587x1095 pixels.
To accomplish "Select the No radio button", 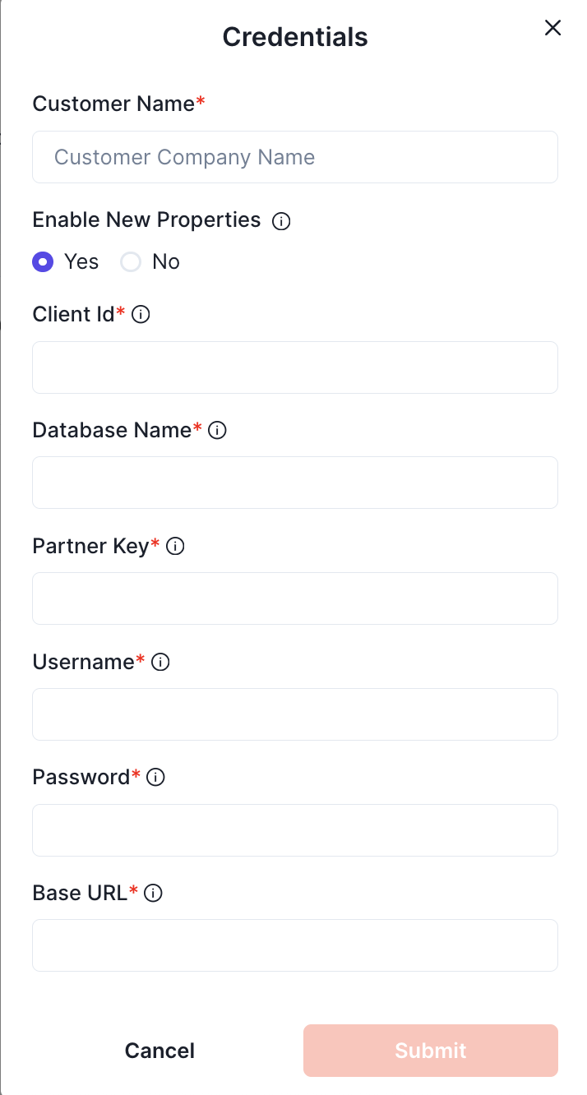I will tap(131, 262).
